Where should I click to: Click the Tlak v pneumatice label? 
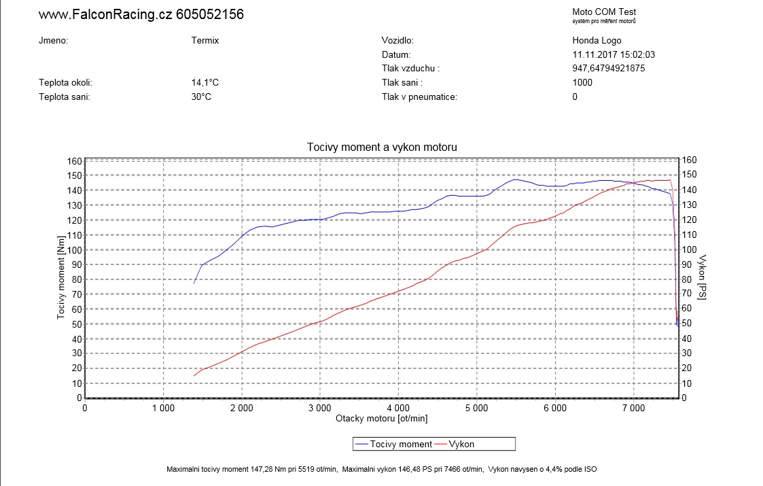pyautogui.click(x=419, y=97)
